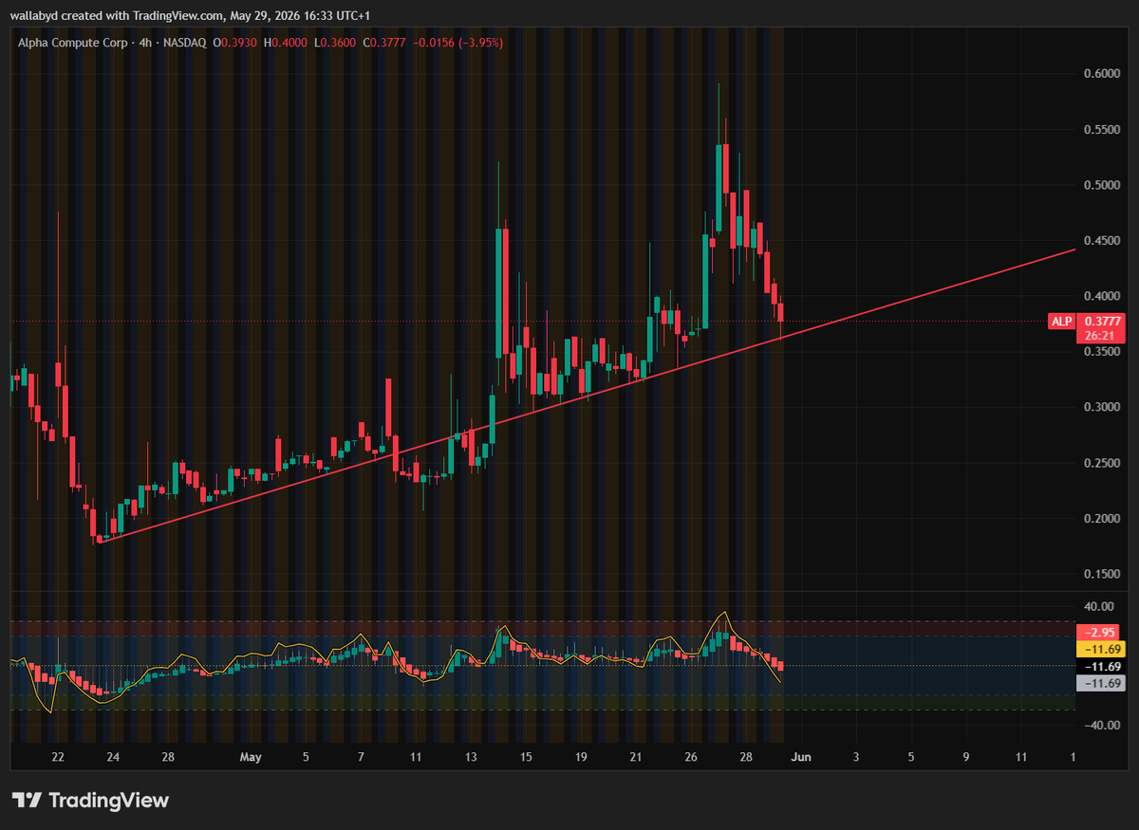1139x830 pixels.
Task: Click the 26:21 bar countdown timer
Action: [x=1102, y=335]
